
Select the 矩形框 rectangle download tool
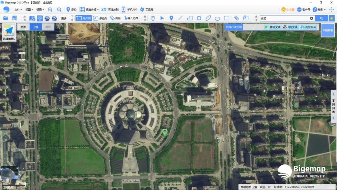(84, 18)
